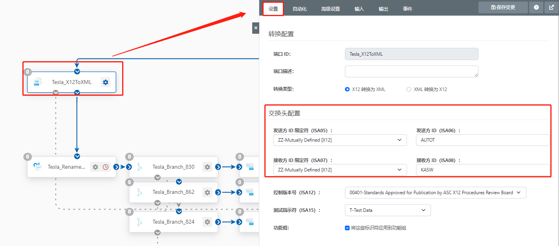
Task: Click the blue top input port of Tesla_Rename
Action: pyautogui.click(x=77, y=156)
